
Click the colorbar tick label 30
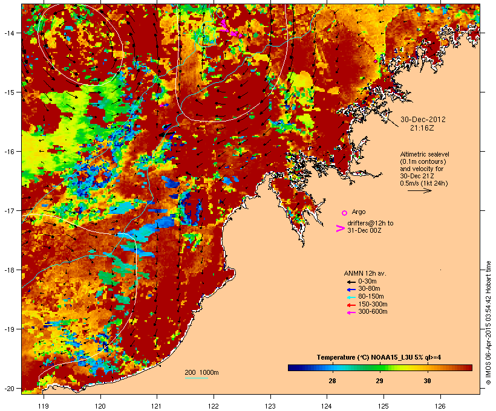pyautogui.click(x=428, y=381)
